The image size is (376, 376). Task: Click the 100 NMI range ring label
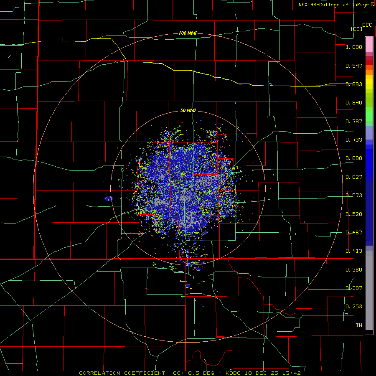click(x=188, y=33)
